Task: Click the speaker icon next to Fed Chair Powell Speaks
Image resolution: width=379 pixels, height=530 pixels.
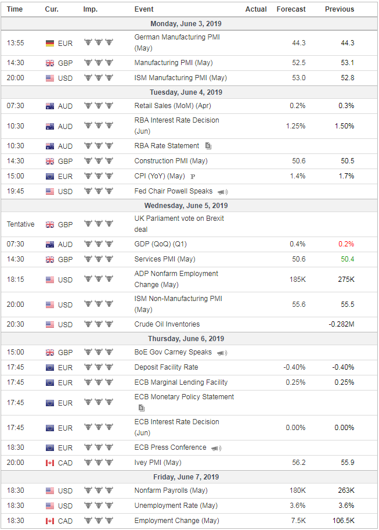Action: [222, 192]
